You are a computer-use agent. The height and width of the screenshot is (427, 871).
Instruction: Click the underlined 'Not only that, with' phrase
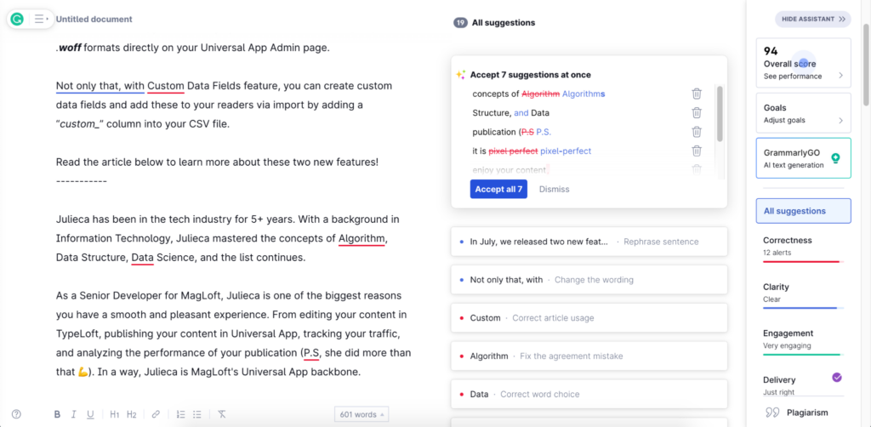coord(100,86)
